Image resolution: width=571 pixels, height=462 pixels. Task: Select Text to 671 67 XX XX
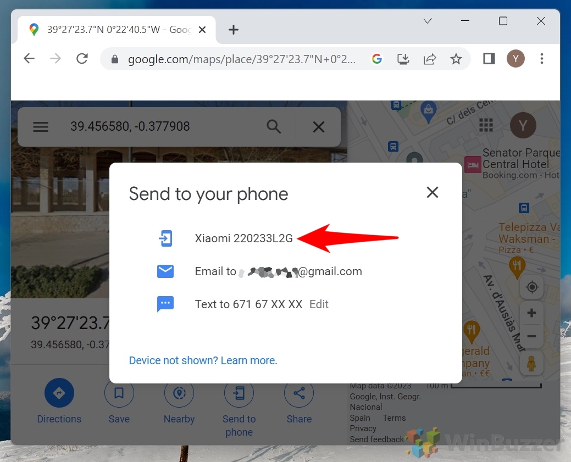[x=248, y=304]
